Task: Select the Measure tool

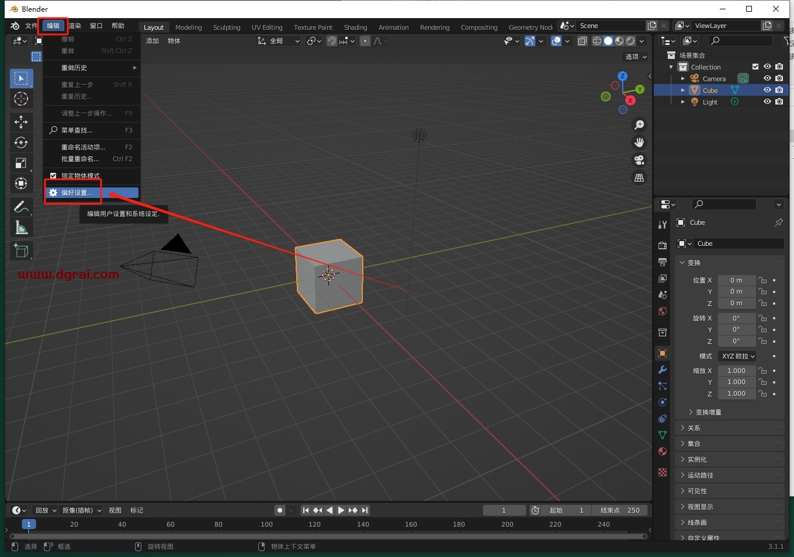Action: [x=21, y=228]
